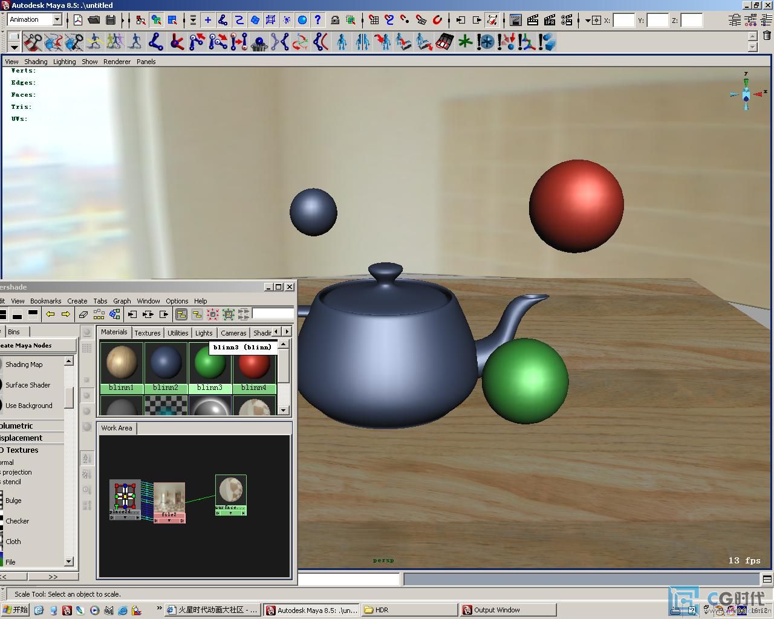Image resolution: width=774 pixels, height=619 pixels.
Task: Open the Render View clapperboard window icon
Action: pos(516,20)
